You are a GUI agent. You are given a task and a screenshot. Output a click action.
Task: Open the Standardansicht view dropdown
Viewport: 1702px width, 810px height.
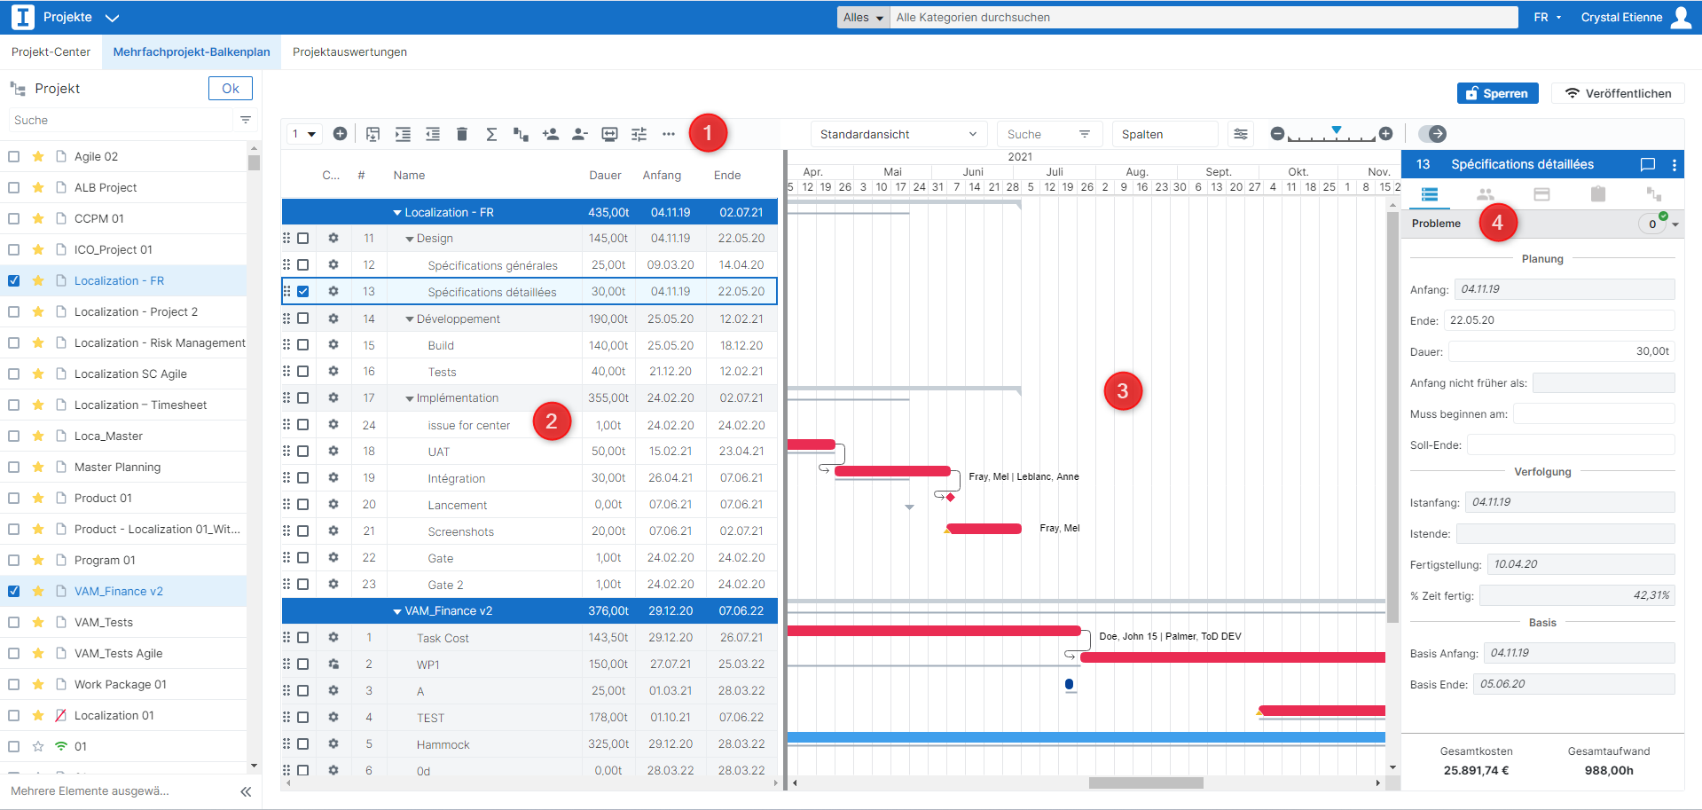(x=898, y=134)
